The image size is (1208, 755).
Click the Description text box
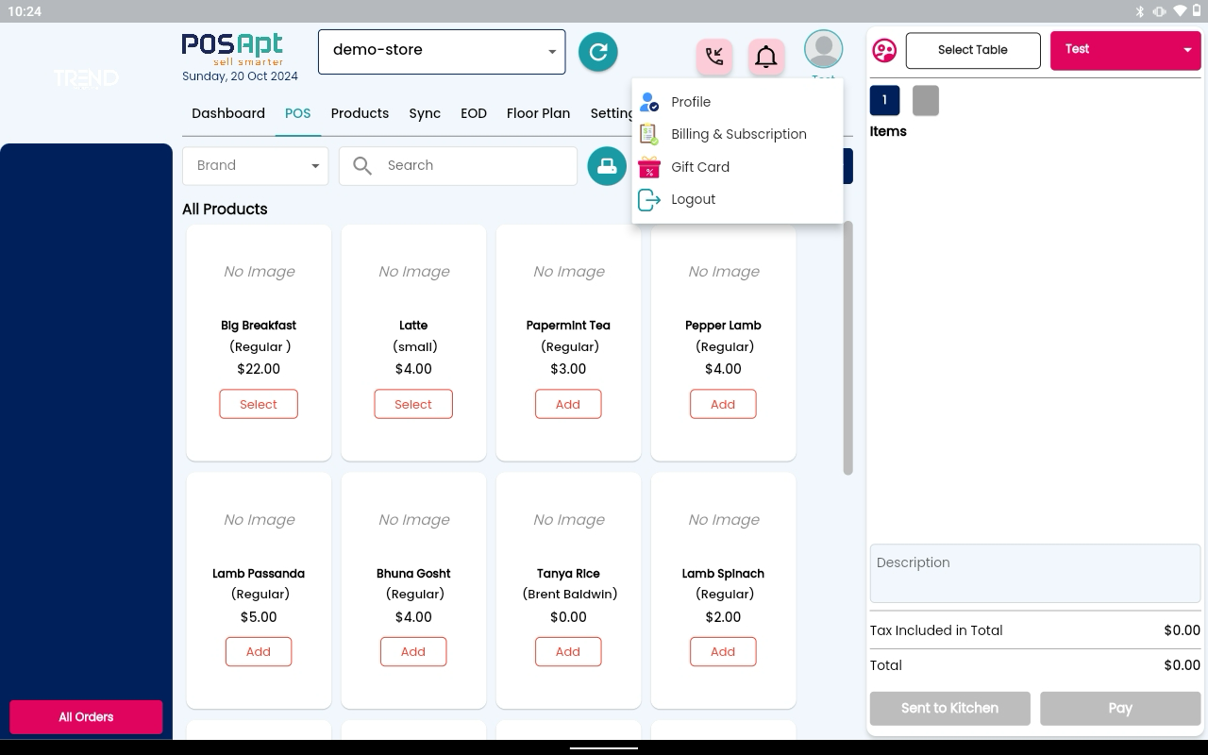[1035, 573]
